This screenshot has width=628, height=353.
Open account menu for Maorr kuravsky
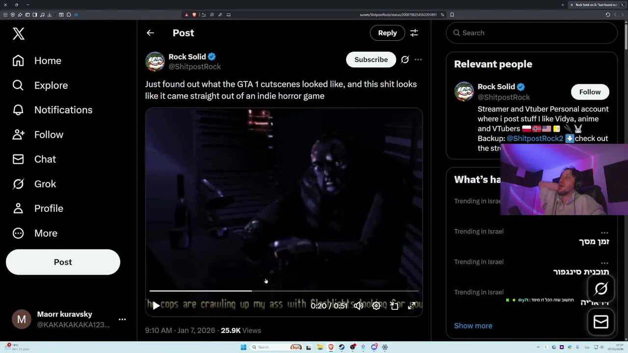(69, 319)
